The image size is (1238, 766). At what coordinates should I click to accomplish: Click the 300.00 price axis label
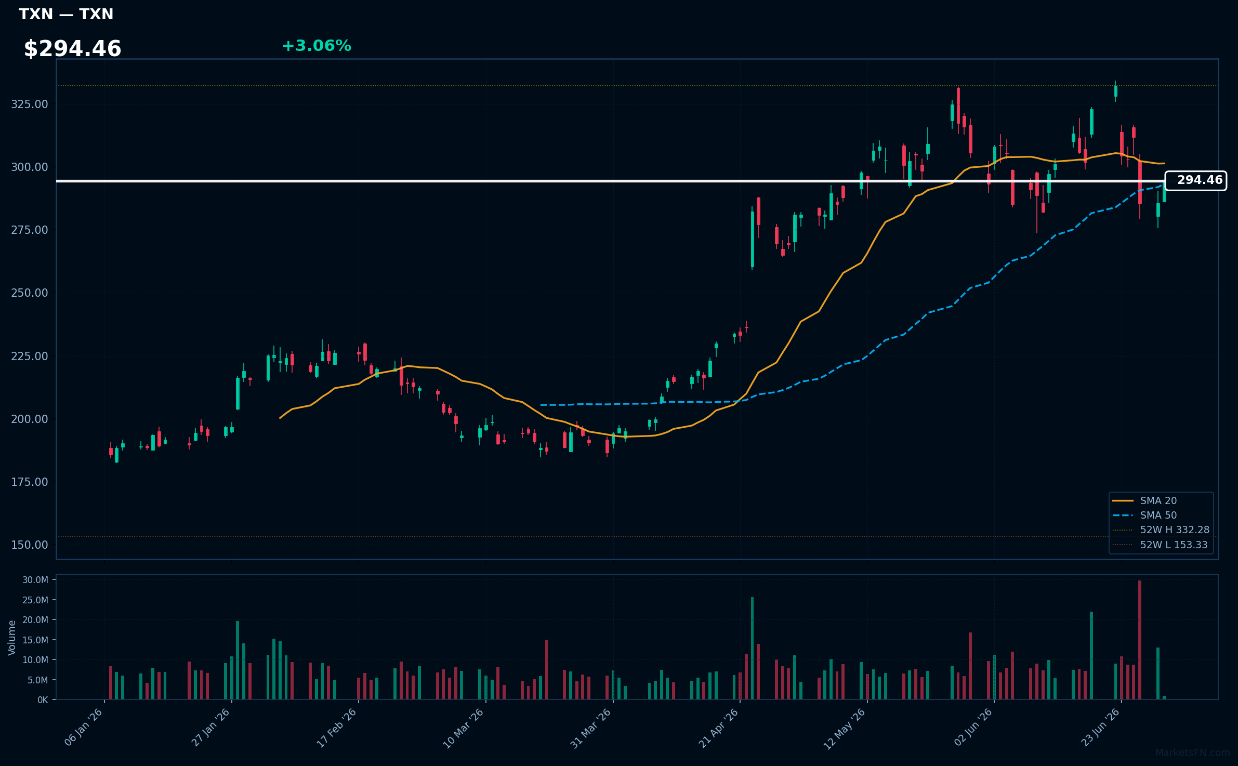30,167
